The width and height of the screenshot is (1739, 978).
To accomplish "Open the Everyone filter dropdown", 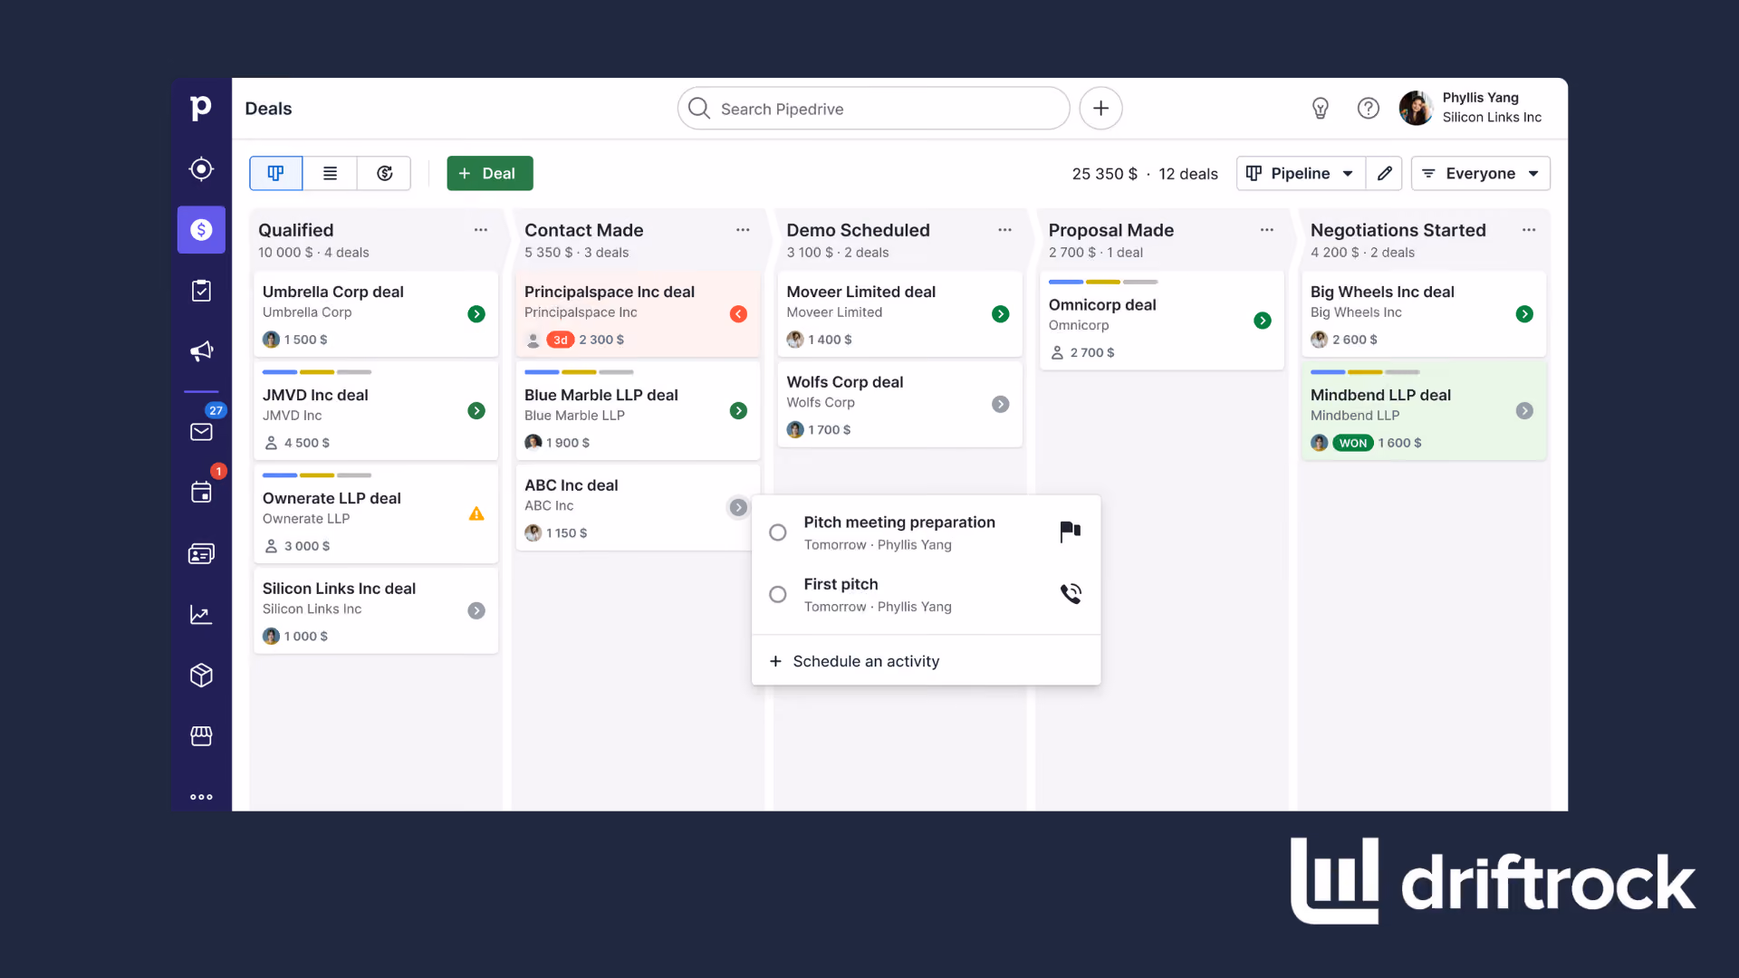I will coord(1480,173).
